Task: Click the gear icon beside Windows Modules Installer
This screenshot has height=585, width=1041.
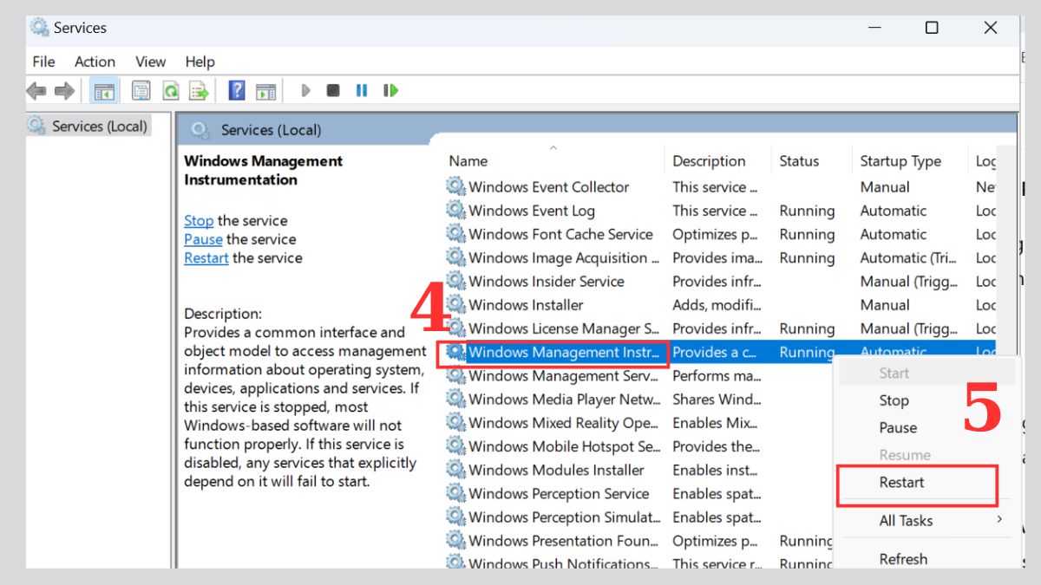Action: point(455,470)
